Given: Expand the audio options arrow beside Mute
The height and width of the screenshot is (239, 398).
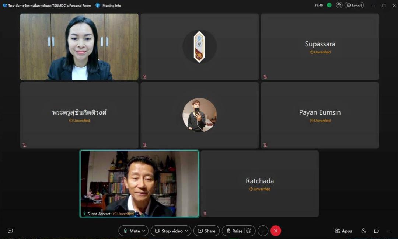Looking at the screenshot, I should (144, 231).
